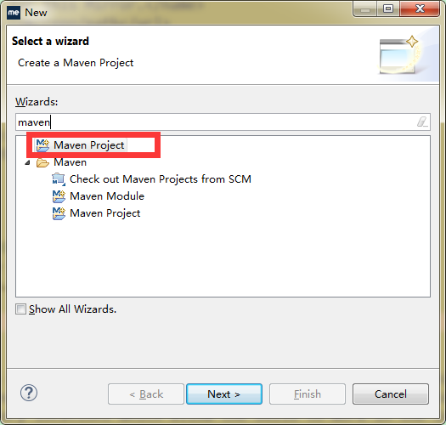This screenshot has height=425, width=446.
Task: Click the Maven Module icon
Action: [59, 196]
